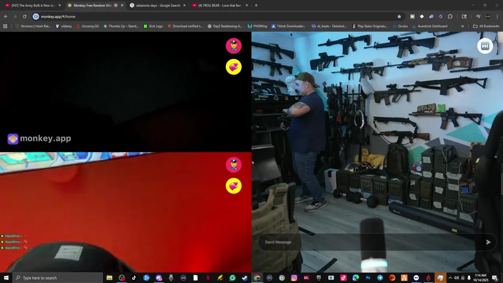Screen dimensions: 503x283
Task: Open Download verified bookmark
Action: [x=185, y=26]
